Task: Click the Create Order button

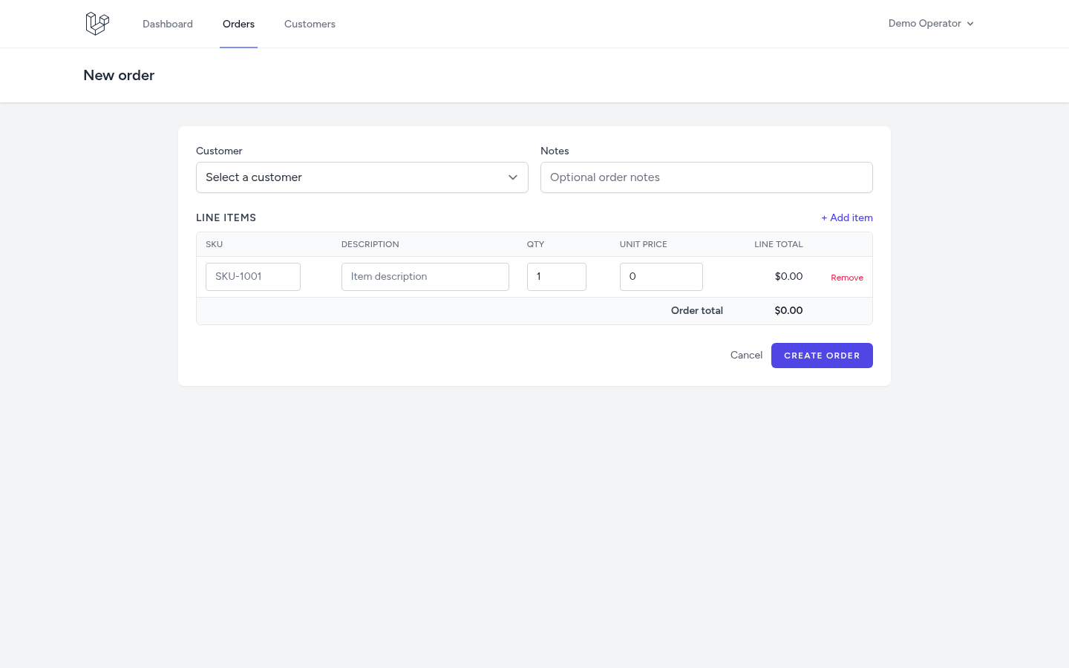Action: tap(822, 356)
